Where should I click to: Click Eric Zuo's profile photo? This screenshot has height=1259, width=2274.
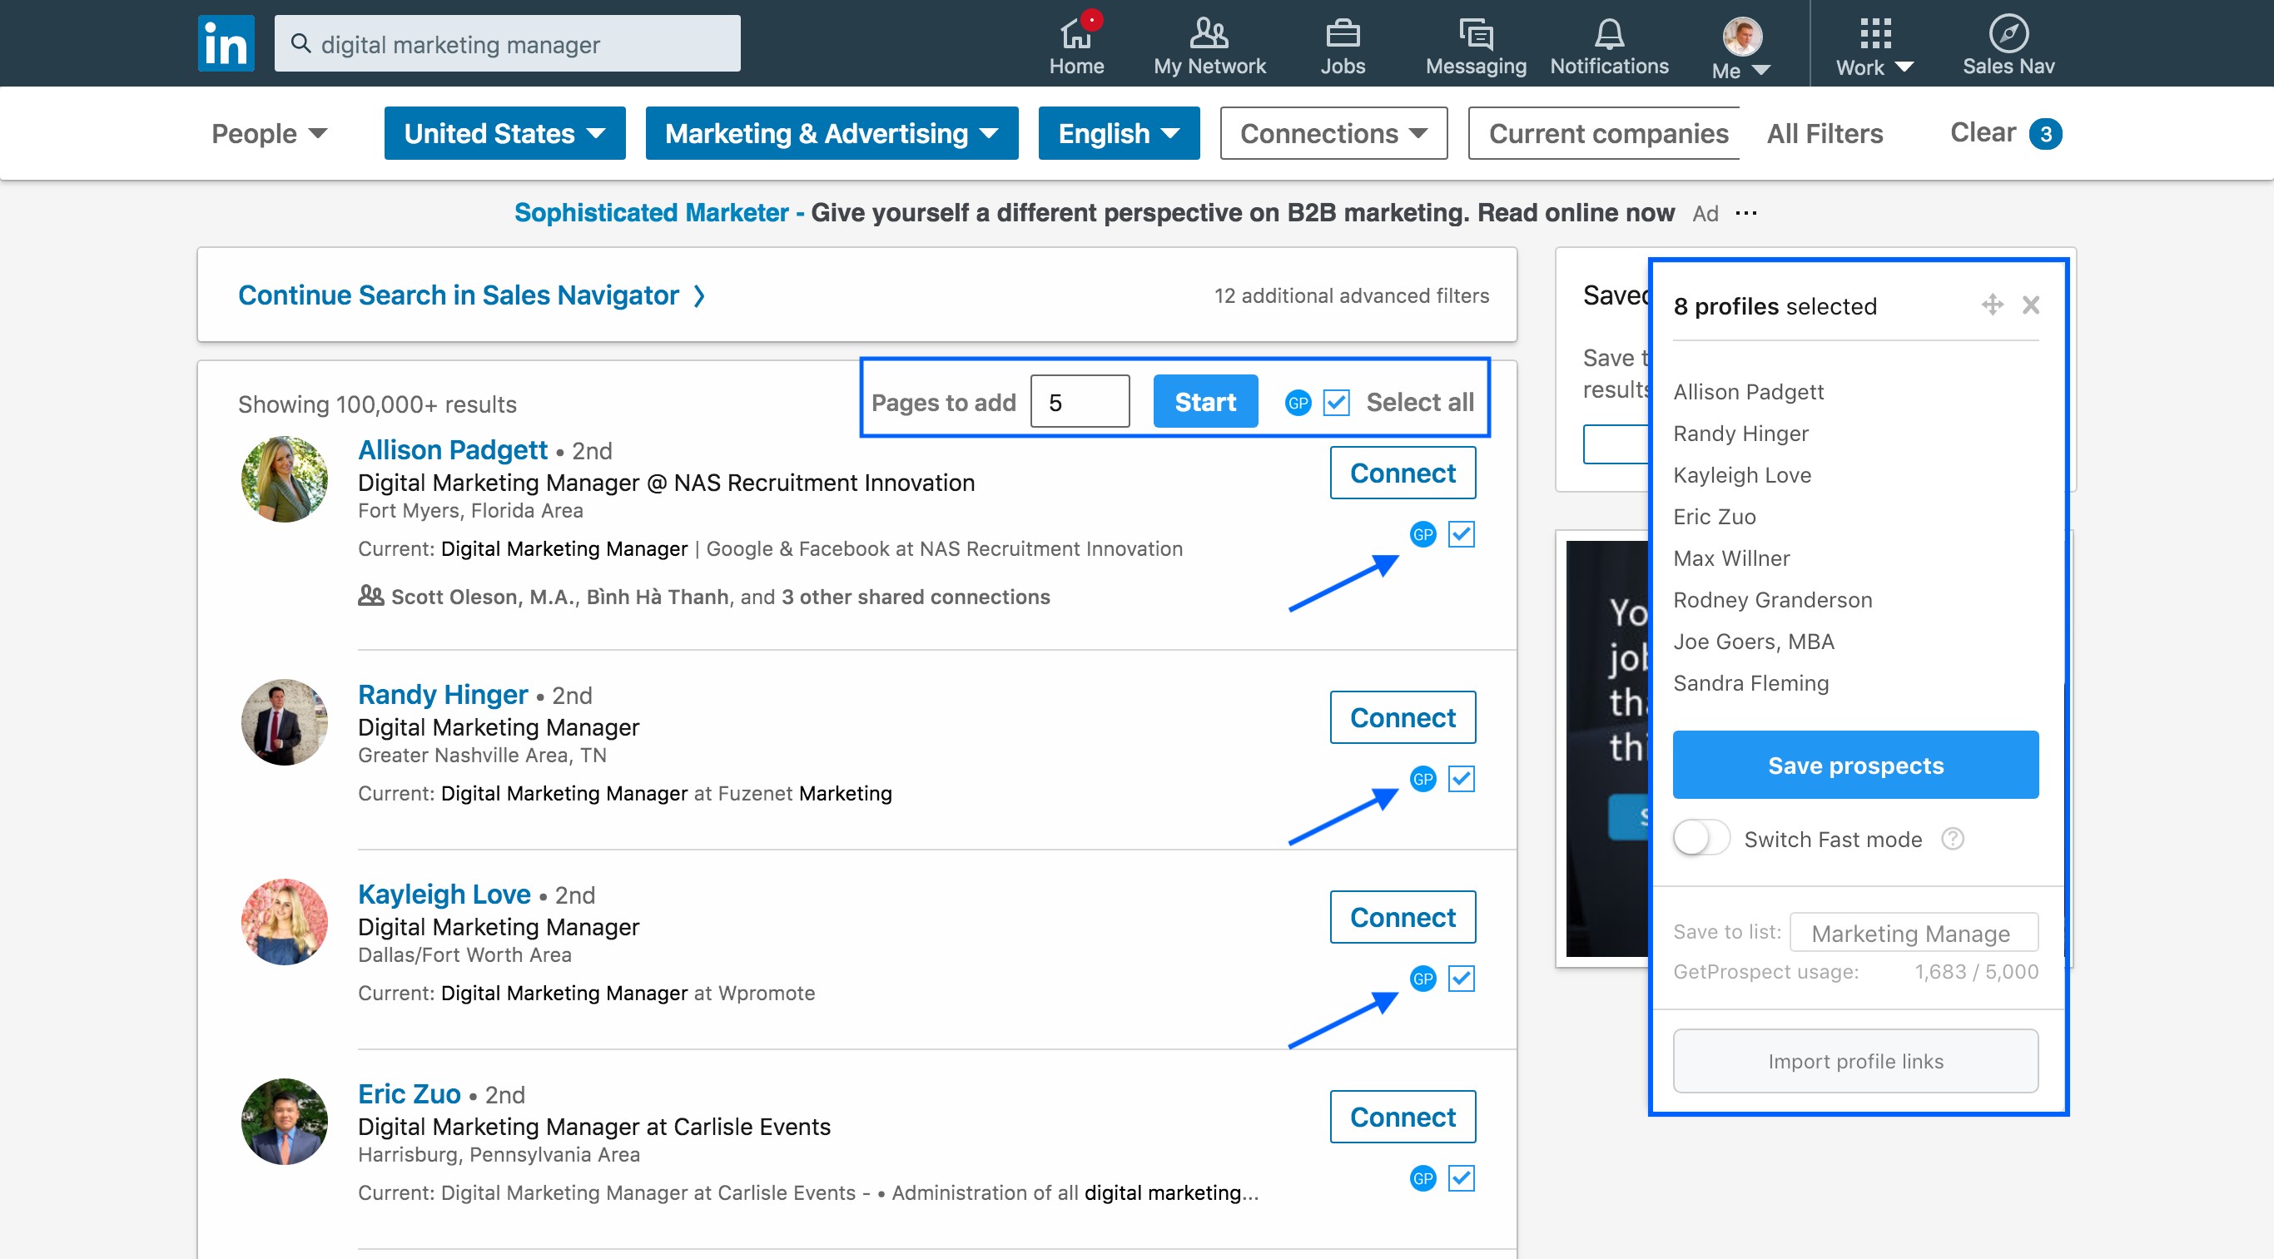[x=285, y=1122]
